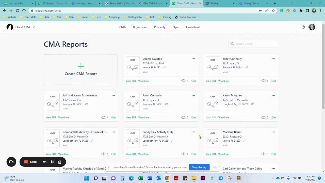The height and width of the screenshot is (183, 325).
Task: Launch Adobe Acrobat from the taskbar
Action: pyautogui.click(x=176, y=178)
